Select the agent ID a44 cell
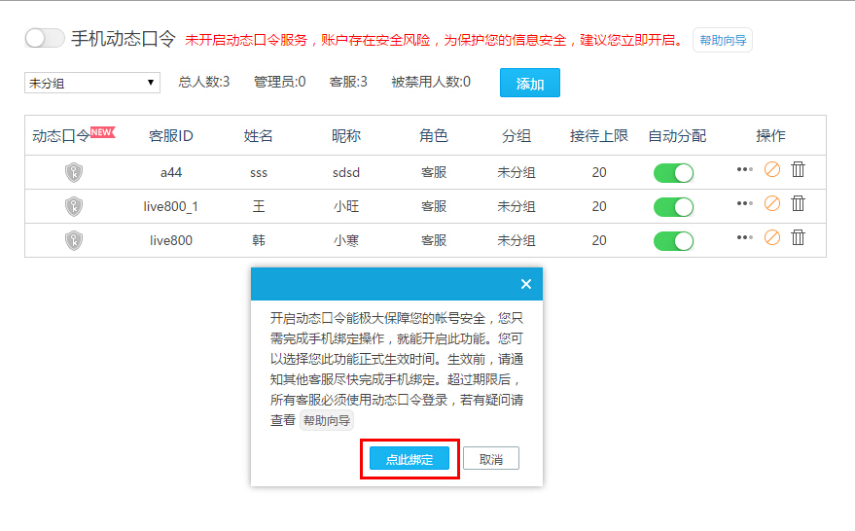 point(170,173)
